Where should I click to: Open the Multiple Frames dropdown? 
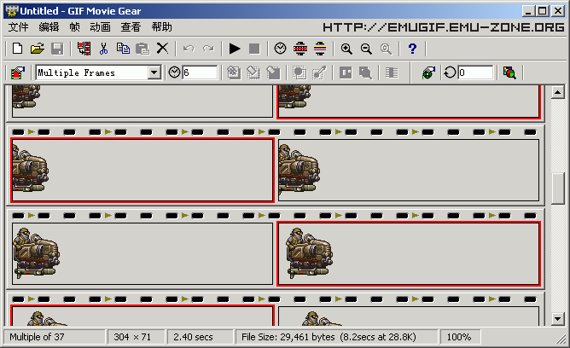pos(154,72)
